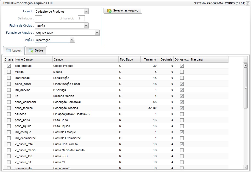251x172 pixels.
Task: Click the folder icon on Selecionar Arquivo
Action: [x=109, y=11]
